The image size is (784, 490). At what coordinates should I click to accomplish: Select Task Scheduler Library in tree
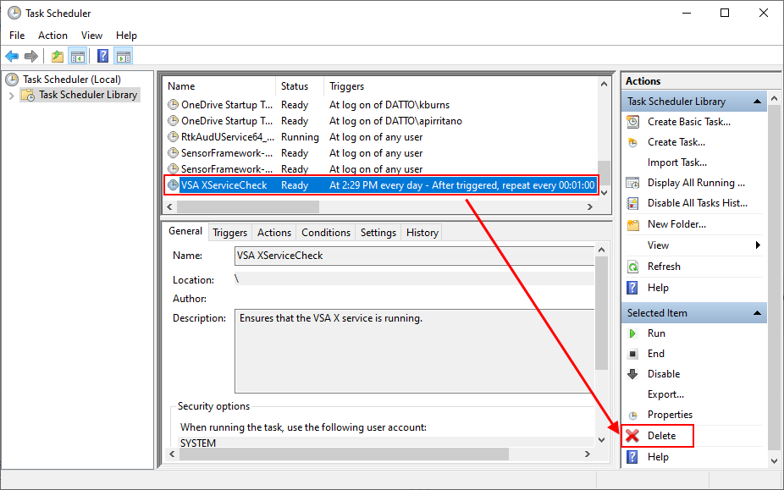[x=88, y=95]
